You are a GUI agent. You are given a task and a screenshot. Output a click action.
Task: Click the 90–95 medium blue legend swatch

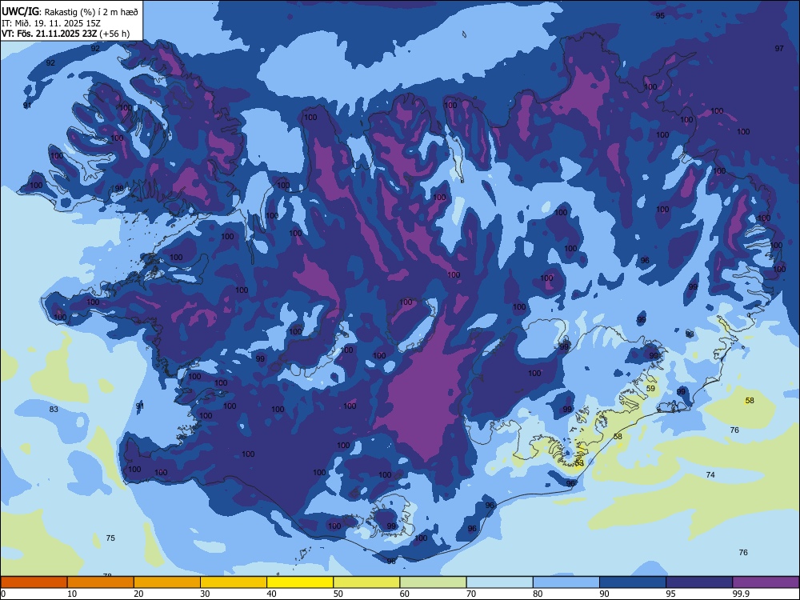point(633,582)
